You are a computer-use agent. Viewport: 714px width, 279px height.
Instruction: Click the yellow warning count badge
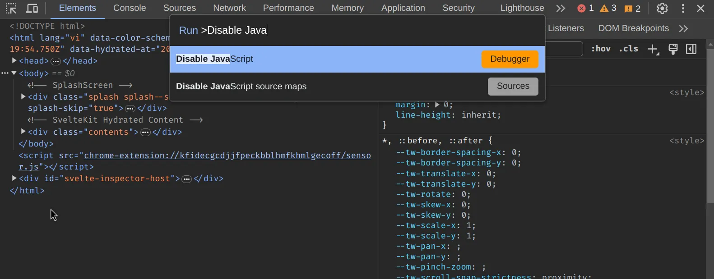[x=608, y=8]
